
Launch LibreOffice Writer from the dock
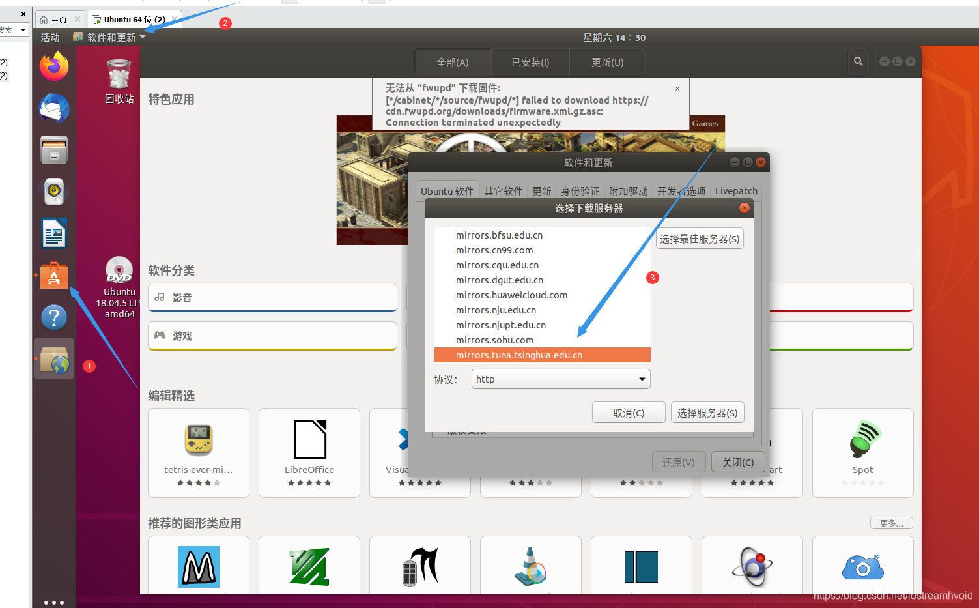coord(54,233)
